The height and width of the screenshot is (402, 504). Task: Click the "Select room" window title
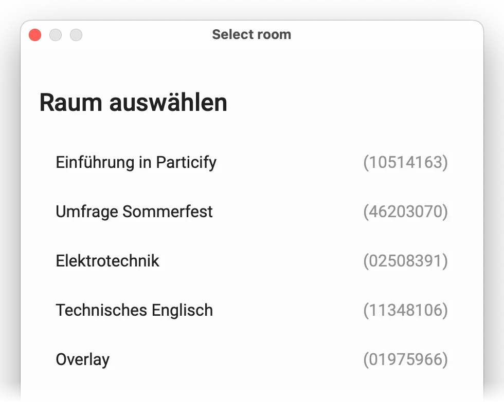point(251,35)
